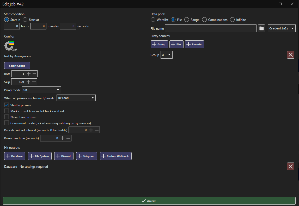
Task: Minimize the Edit job window
Action: (x=268, y=4)
